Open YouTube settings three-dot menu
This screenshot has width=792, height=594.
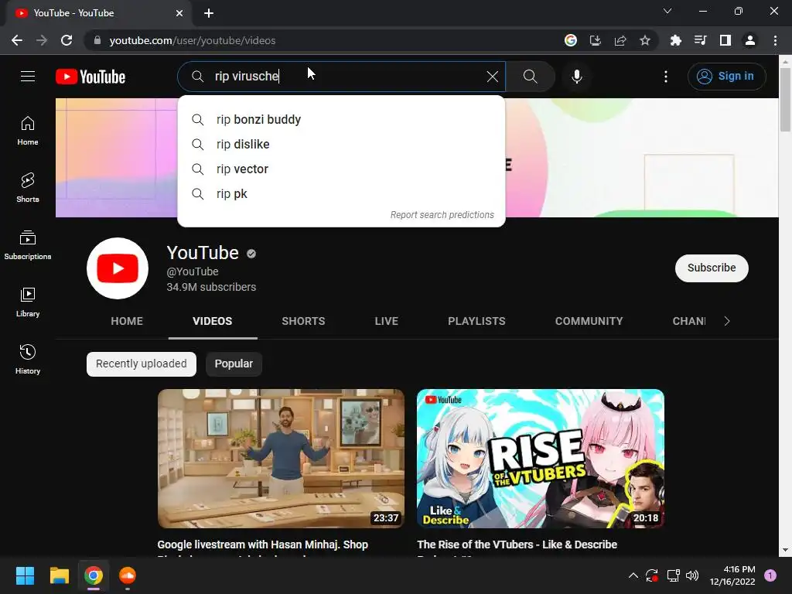666,77
